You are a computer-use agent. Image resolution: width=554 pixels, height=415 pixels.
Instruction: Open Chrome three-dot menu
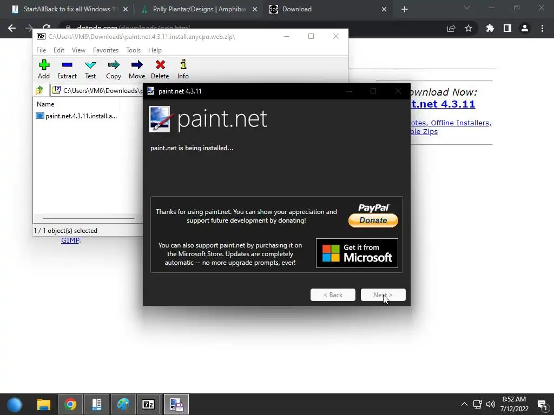tap(542, 28)
